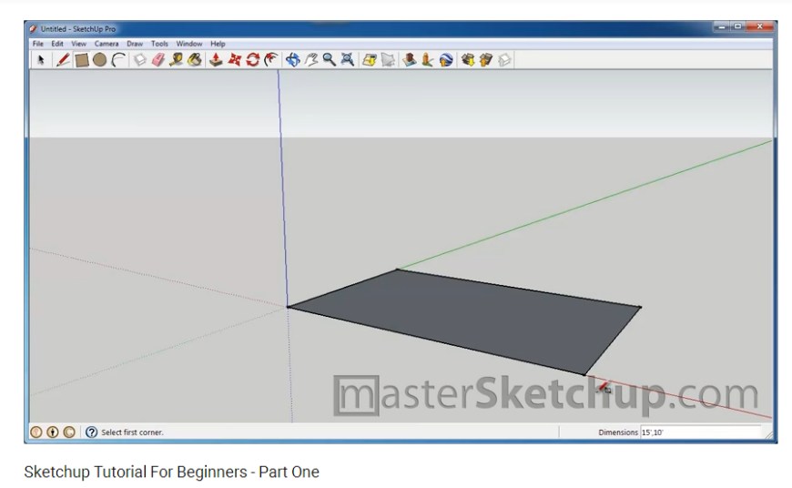Click the Get Models icon
This screenshot has width=792, height=488.
pos(468,60)
